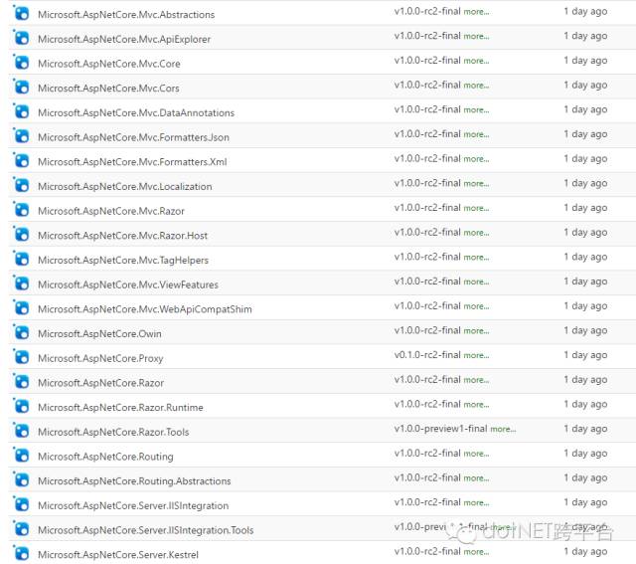Click the package icon beside Microsoft.AspNetCore.Mvc.TagHelpers

[21, 259]
